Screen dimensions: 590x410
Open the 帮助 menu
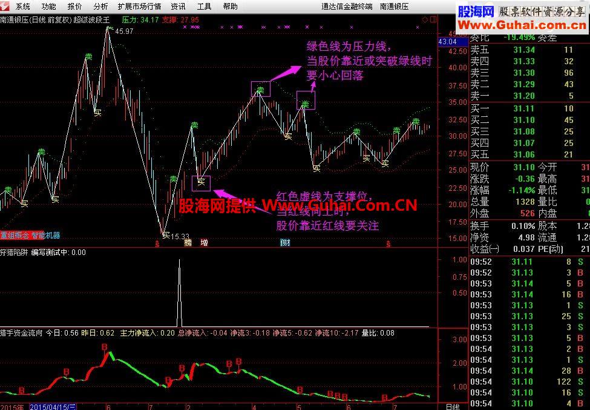point(230,7)
